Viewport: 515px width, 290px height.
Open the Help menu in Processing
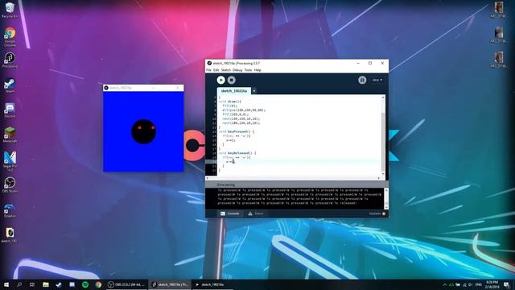(x=257, y=70)
